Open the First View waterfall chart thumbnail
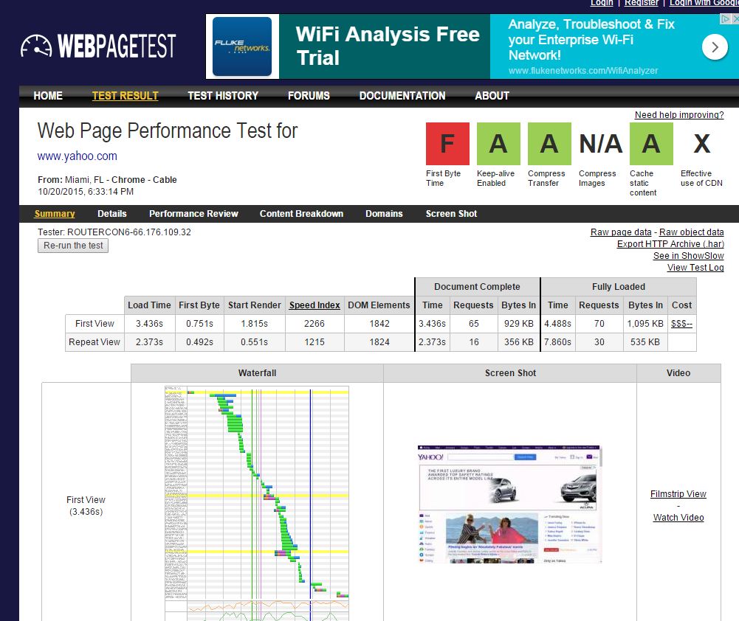This screenshot has height=621, width=739. pyautogui.click(x=257, y=503)
